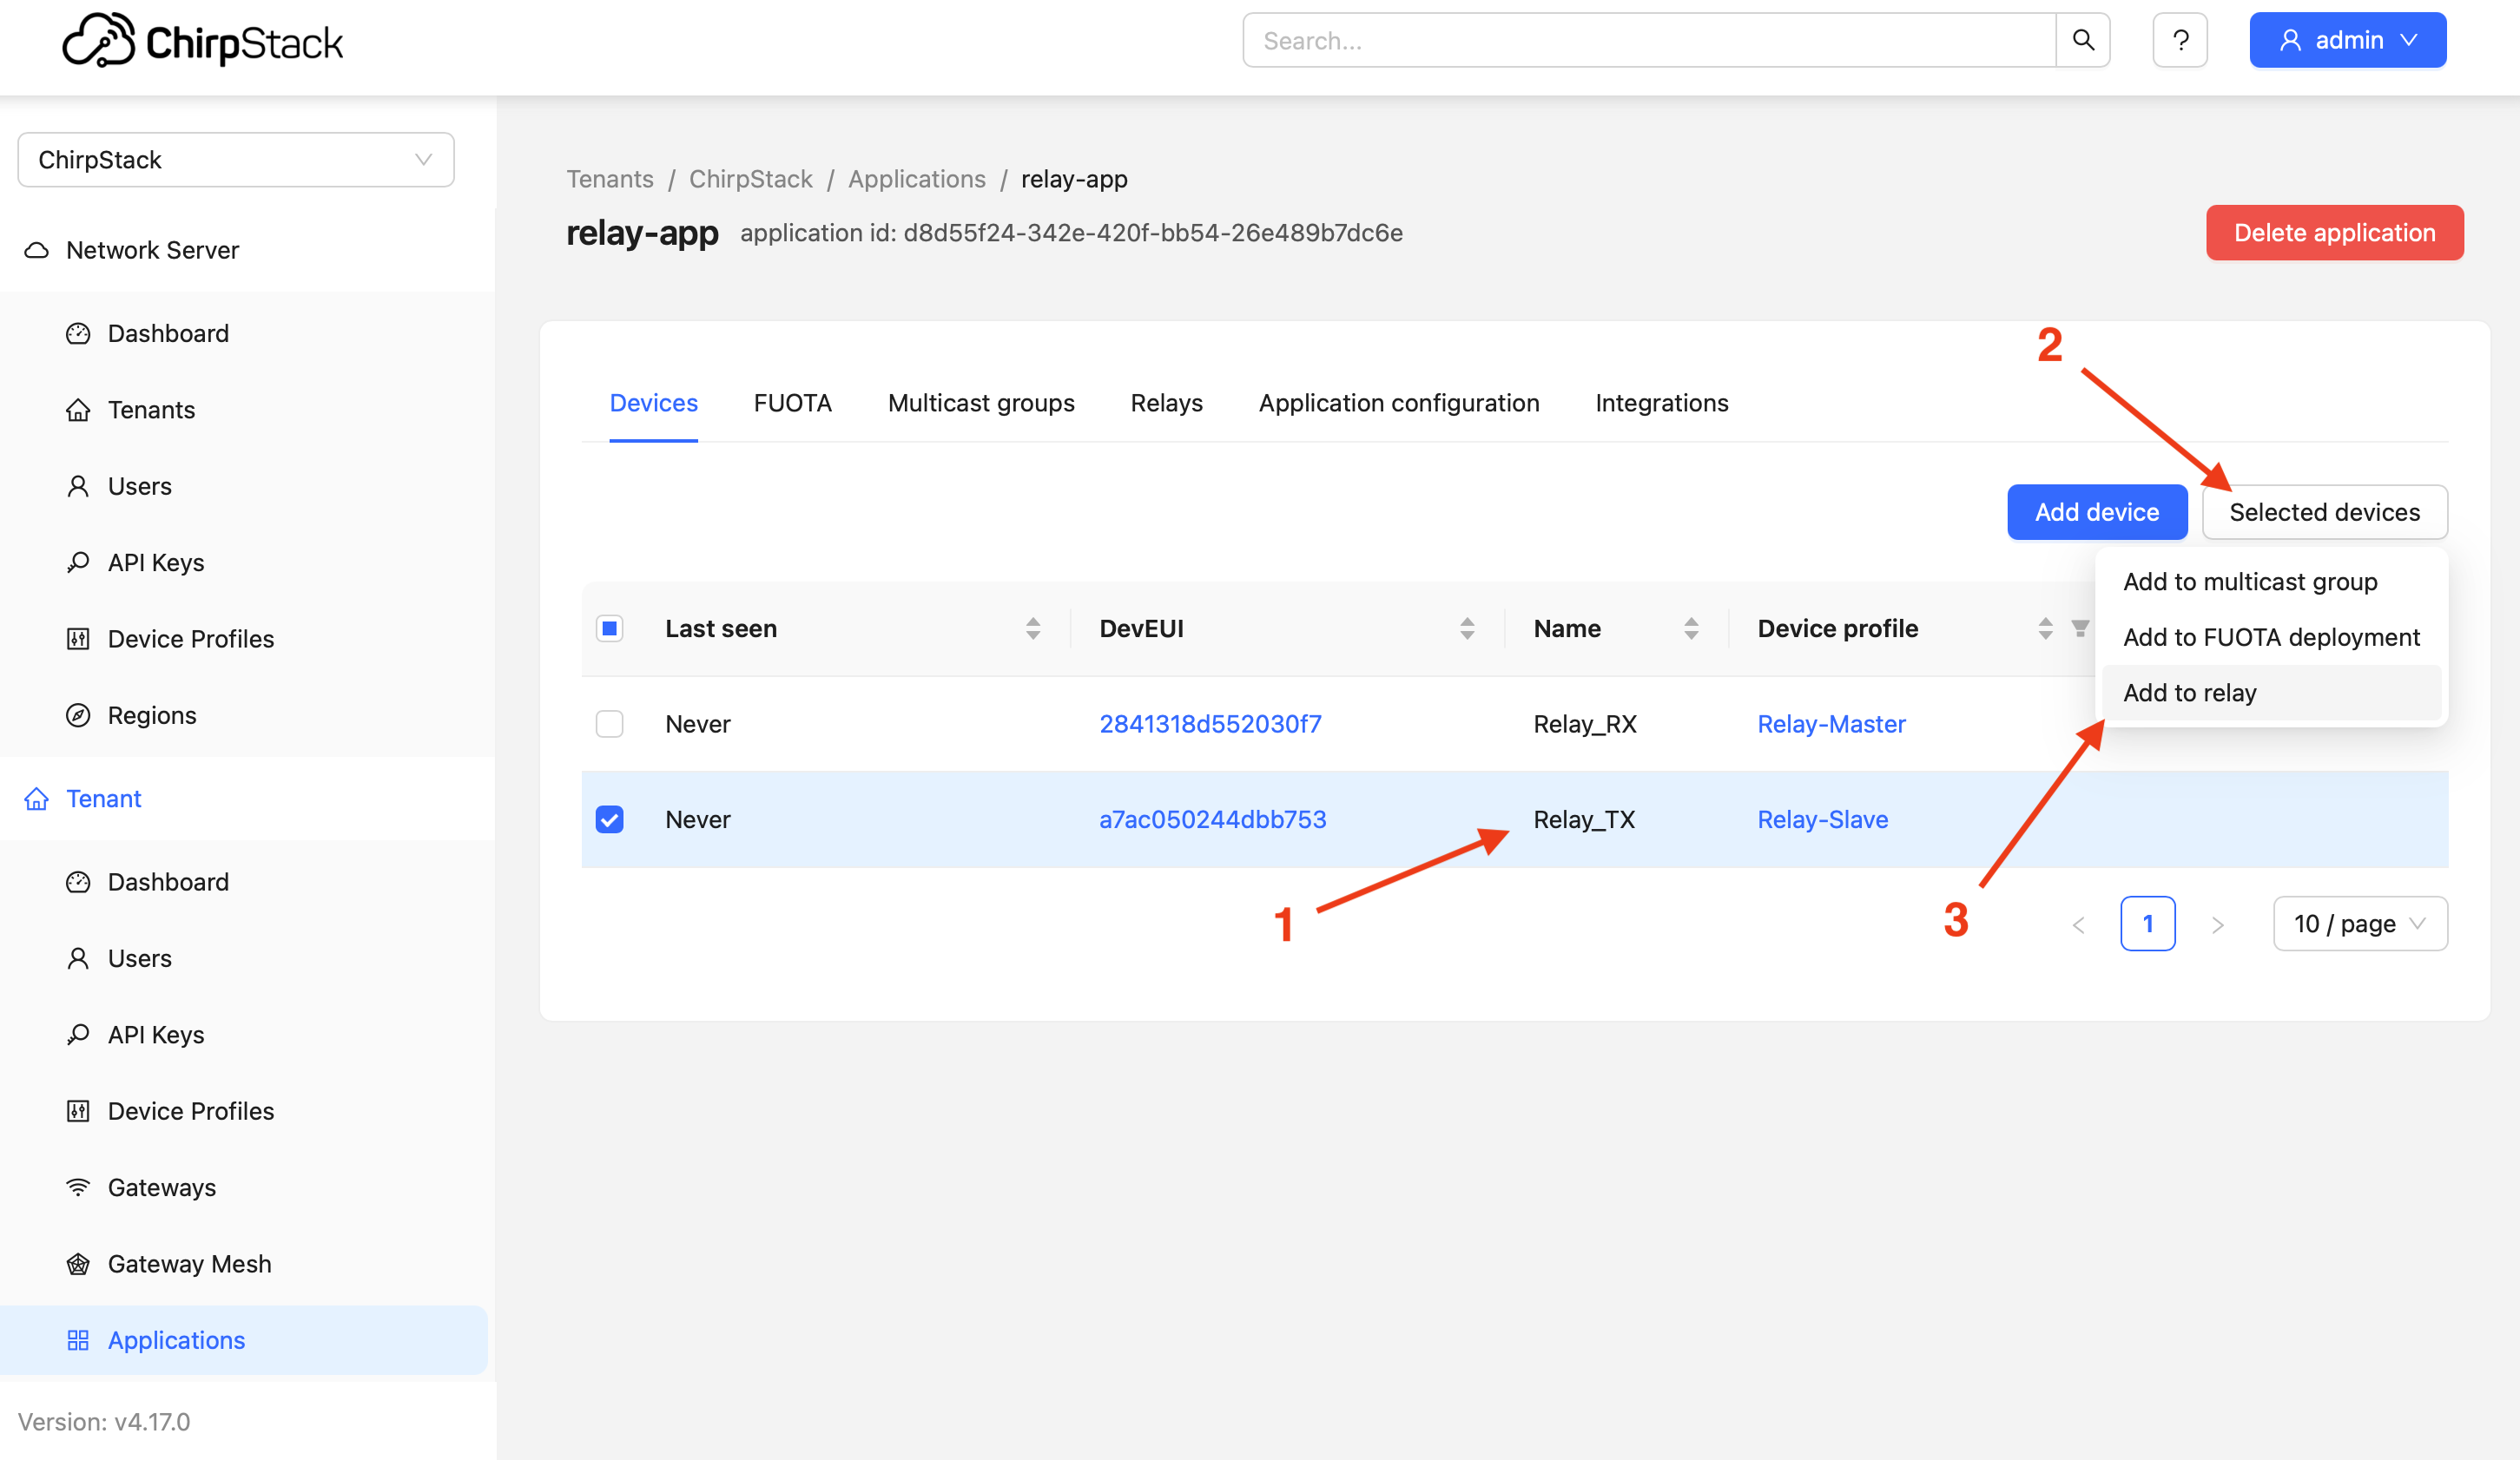Image resolution: width=2520 pixels, height=1460 pixels.
Task: Click the Network Server cloud icon
Action: click(x=37, y=250)
